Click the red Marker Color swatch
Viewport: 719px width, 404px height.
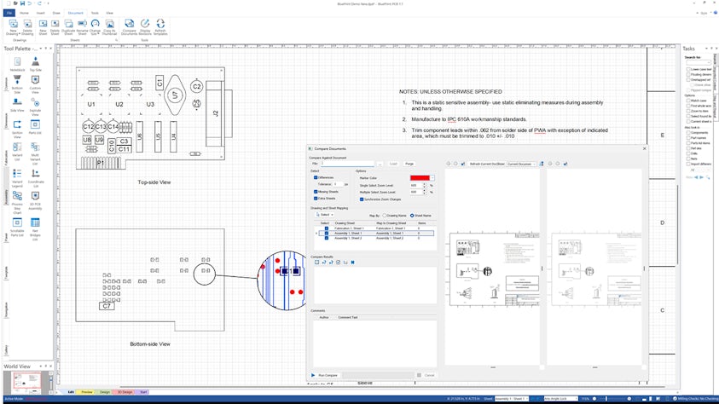(419, 177)
